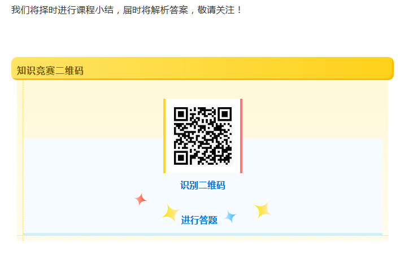Click the red bar on the QR card's right edge
This screenshot has height=255, width=409.
click(x=241, y=136)
